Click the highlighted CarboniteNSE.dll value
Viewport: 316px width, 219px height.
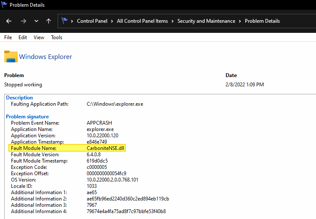pyautogui.click(x=106, y=148)
